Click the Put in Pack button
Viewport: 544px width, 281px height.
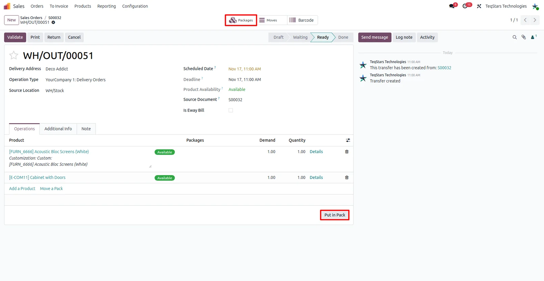coord(335,215)
